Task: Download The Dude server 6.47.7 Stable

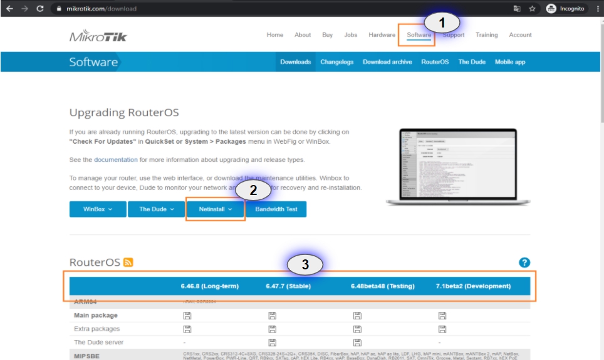Action: pyautogui.click(x=273, y=342)
